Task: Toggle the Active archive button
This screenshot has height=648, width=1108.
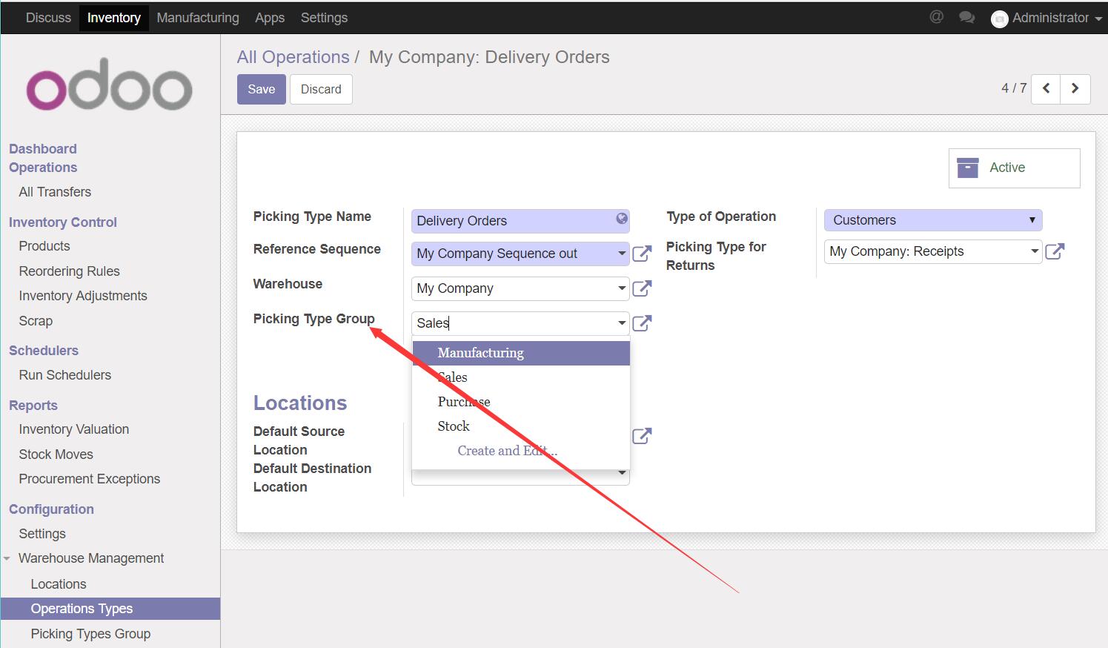Action: 1014,168
